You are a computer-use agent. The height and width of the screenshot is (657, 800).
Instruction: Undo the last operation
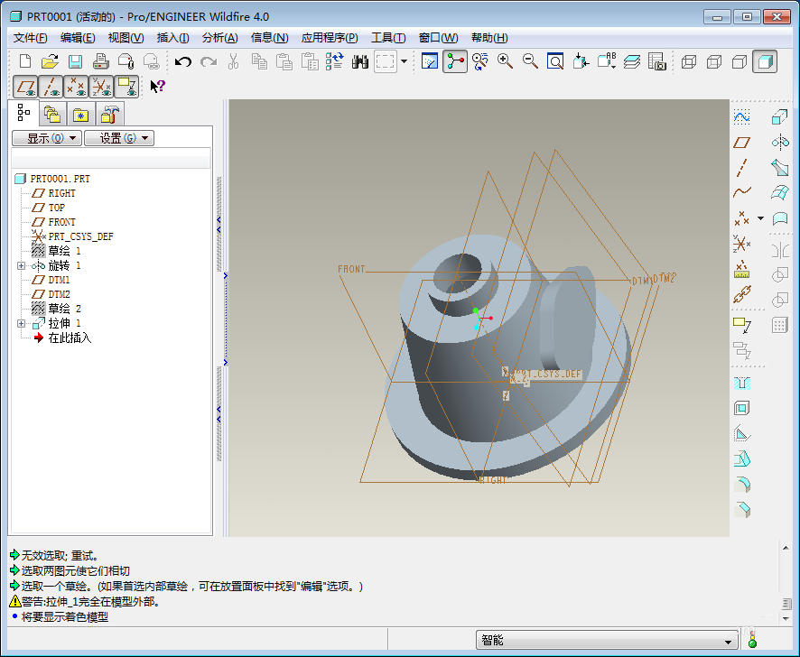coord(182,61)
